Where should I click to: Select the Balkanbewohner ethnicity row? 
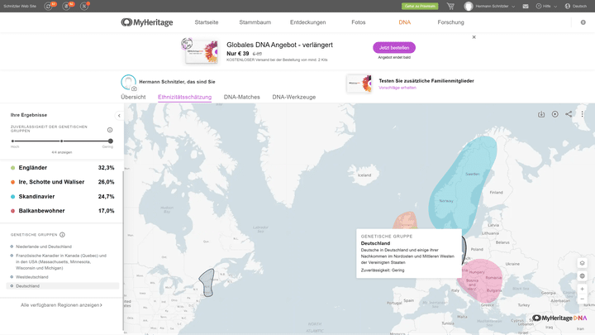click(62, 211)
